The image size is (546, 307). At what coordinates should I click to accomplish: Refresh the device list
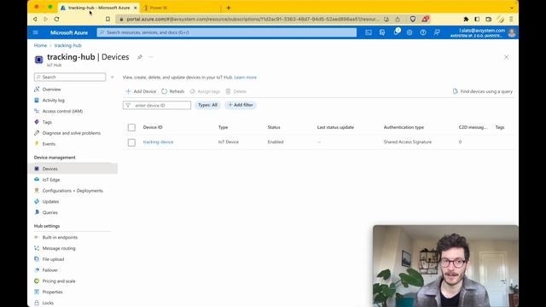point(173,91)
